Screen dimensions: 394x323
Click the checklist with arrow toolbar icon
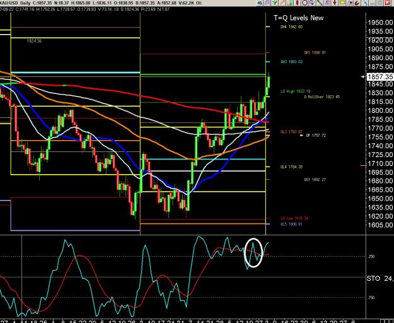[312, 3]
